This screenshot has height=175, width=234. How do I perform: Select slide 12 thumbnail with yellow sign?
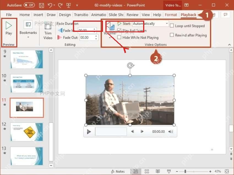[27, 132]
